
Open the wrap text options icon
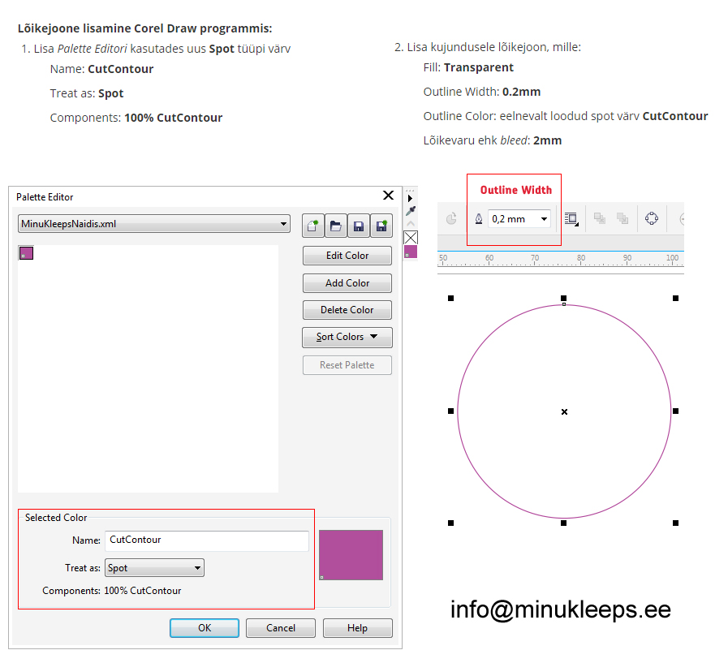point(571,218)
